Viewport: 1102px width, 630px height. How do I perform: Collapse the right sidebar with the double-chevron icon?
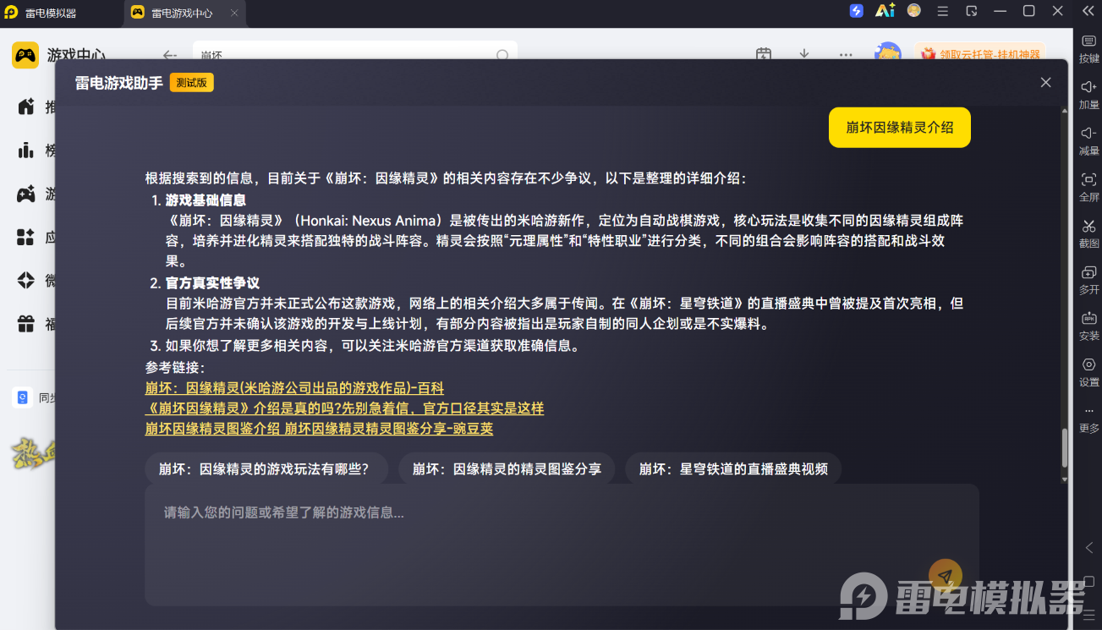click(1089, 11)
